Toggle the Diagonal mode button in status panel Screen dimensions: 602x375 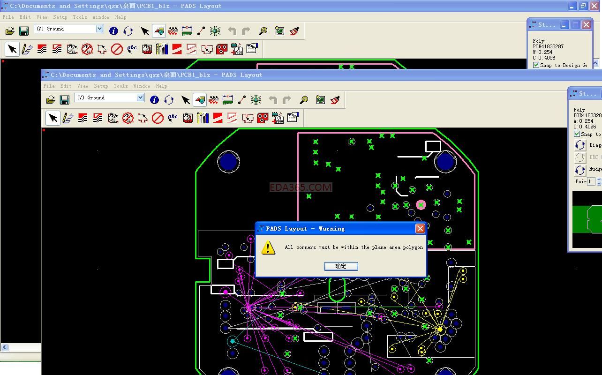tap(580, 145)
